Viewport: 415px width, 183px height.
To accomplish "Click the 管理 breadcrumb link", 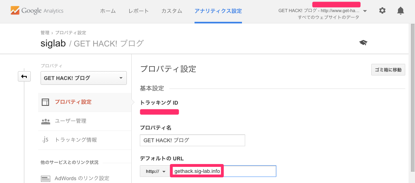I will click(45, 33).
